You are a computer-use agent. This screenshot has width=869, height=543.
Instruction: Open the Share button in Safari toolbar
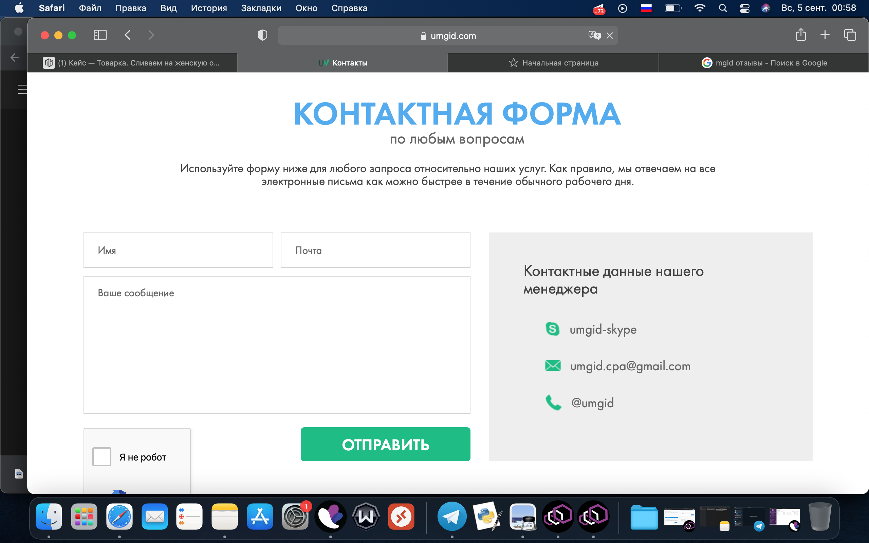point(801,35)
